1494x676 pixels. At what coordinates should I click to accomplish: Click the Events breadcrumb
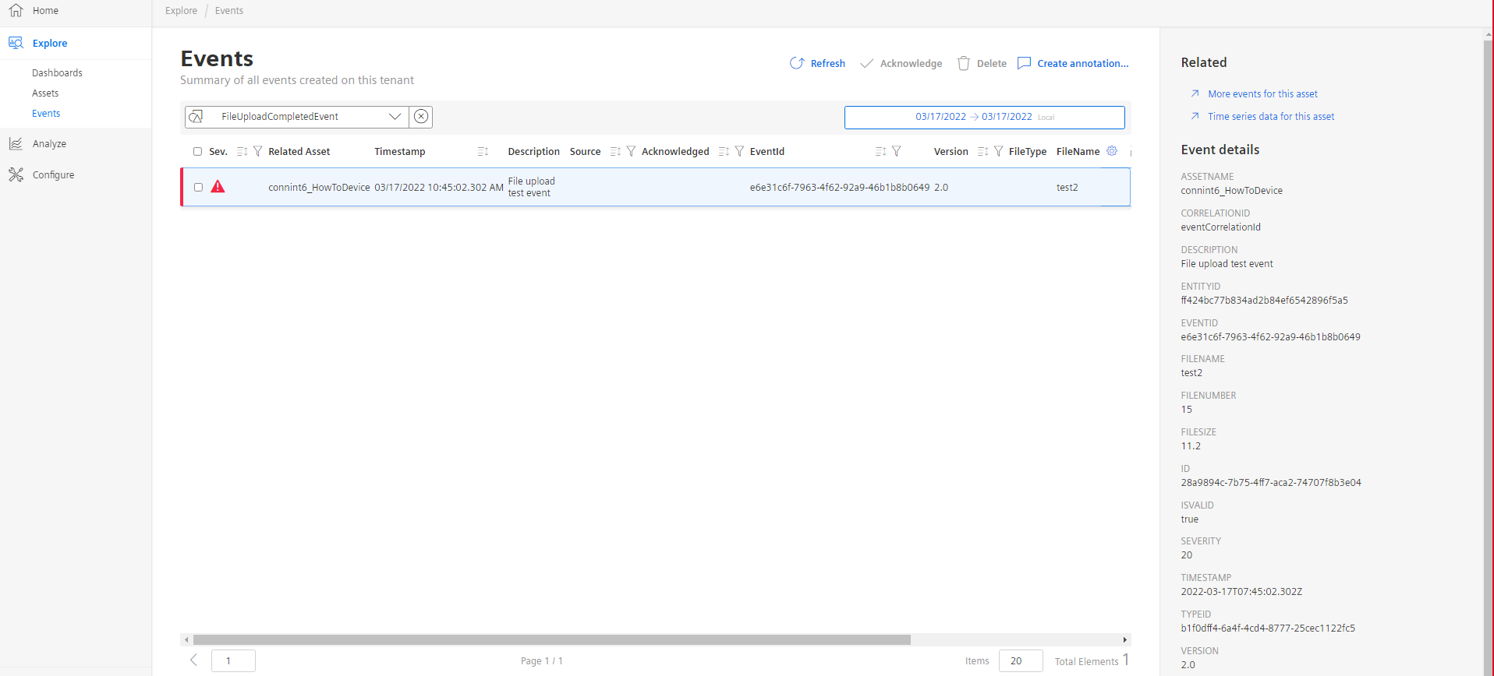(x=229, y=11)
